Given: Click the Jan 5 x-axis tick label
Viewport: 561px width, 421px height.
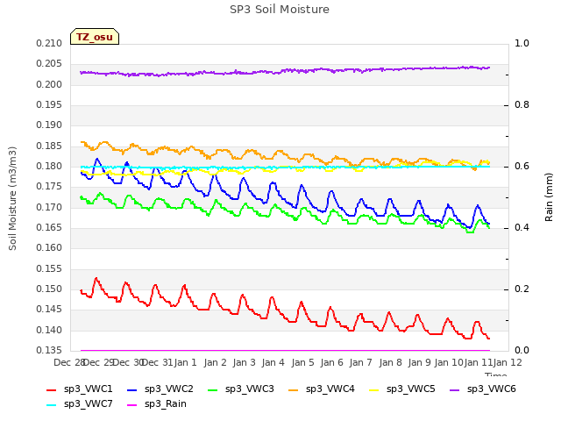Looking at the screenshot, I should tap(302, 362).
